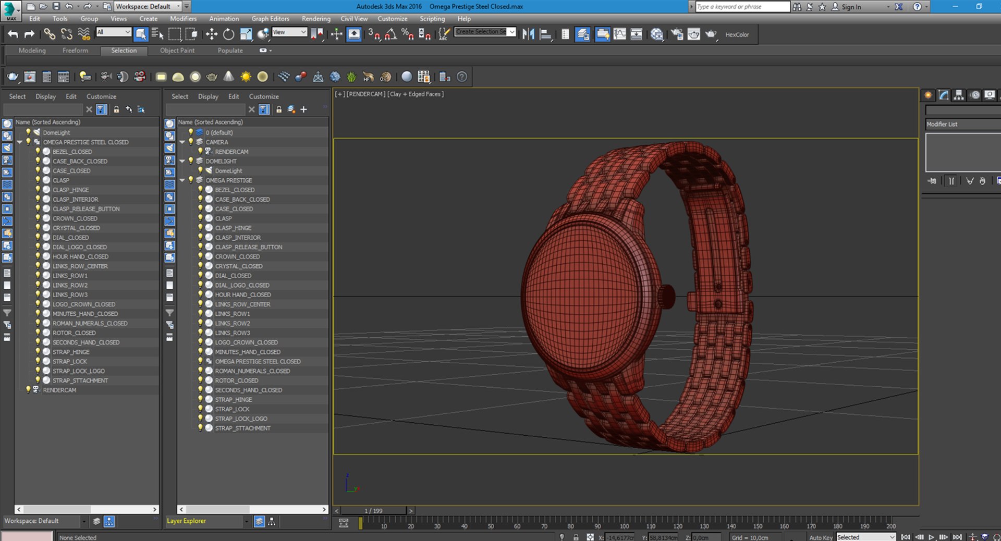Click Customize in the layer explorer panel
Image resolution: width=1001 pixels, height=541 pixels.
tap(264, 96)
